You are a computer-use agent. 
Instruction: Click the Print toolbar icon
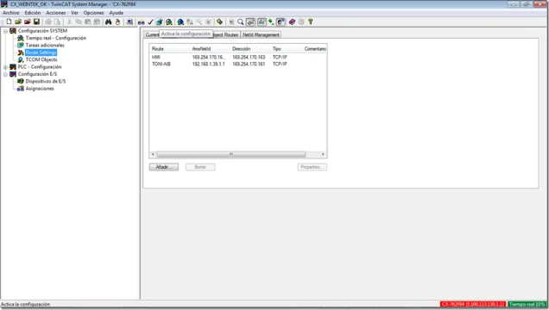[x=48, y=22]
